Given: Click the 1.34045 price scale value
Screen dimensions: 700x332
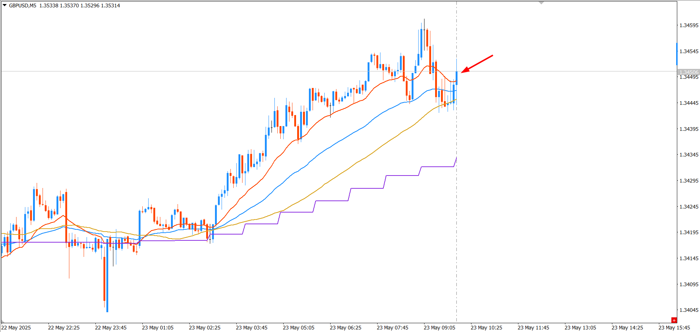Looking at the screenshot, I should point(689,310).
